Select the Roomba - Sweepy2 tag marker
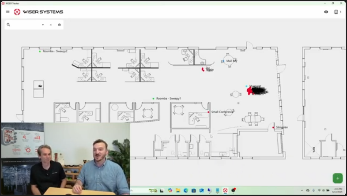 40,52
